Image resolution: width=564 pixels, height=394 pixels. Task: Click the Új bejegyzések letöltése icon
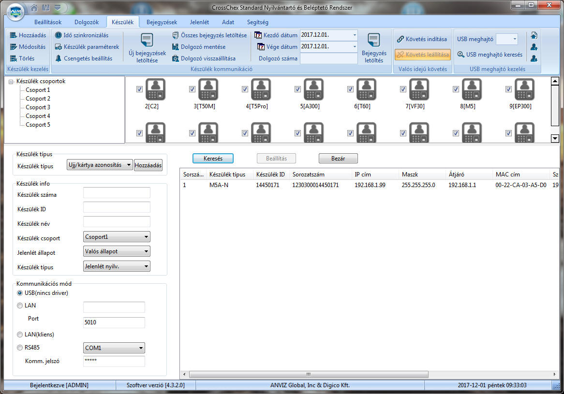tap(147, 40)
